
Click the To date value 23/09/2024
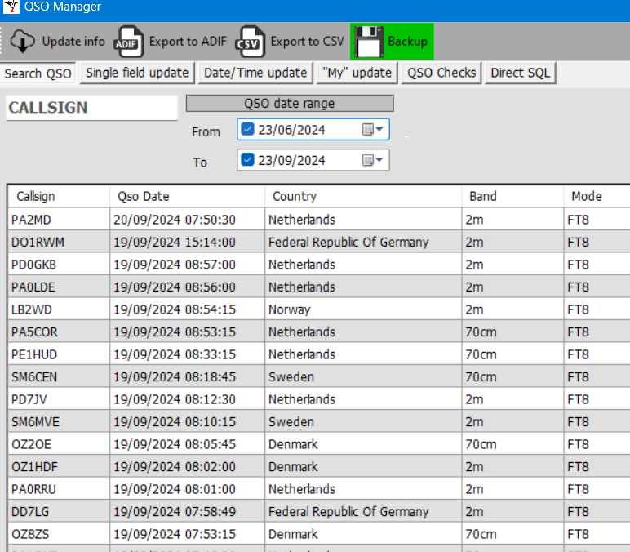pos(291,160)
